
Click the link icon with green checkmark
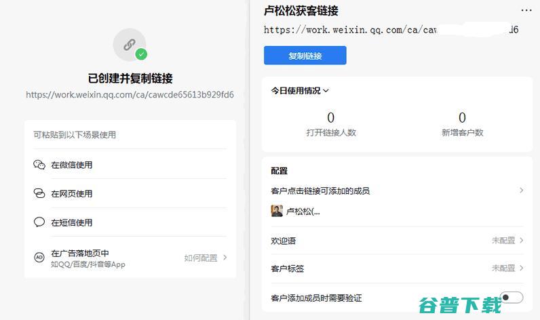coord(130,45)
